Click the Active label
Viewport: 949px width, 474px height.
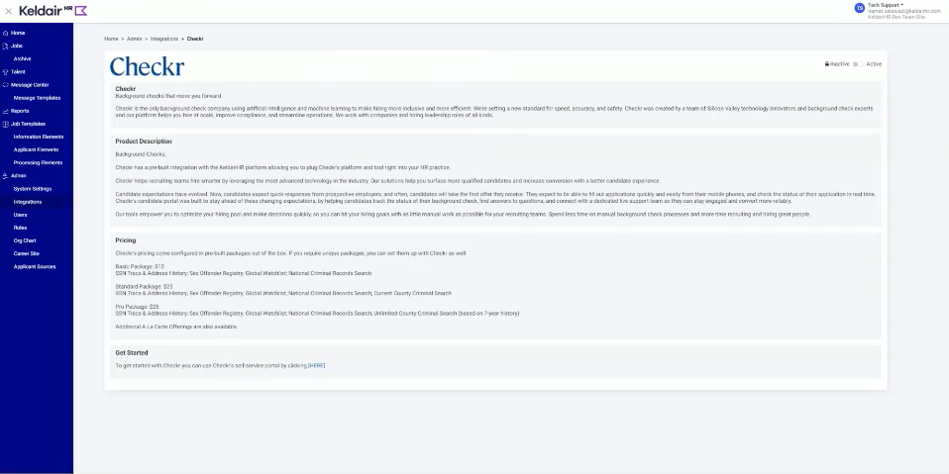point(874,64)
